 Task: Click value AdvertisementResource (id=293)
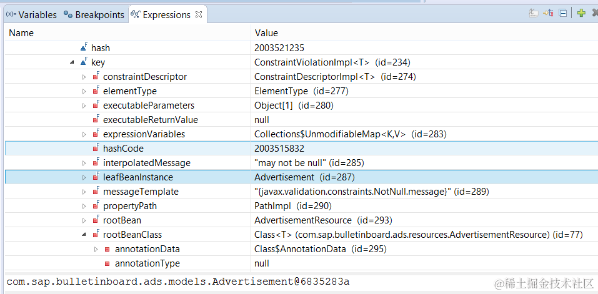click(323, 220)
